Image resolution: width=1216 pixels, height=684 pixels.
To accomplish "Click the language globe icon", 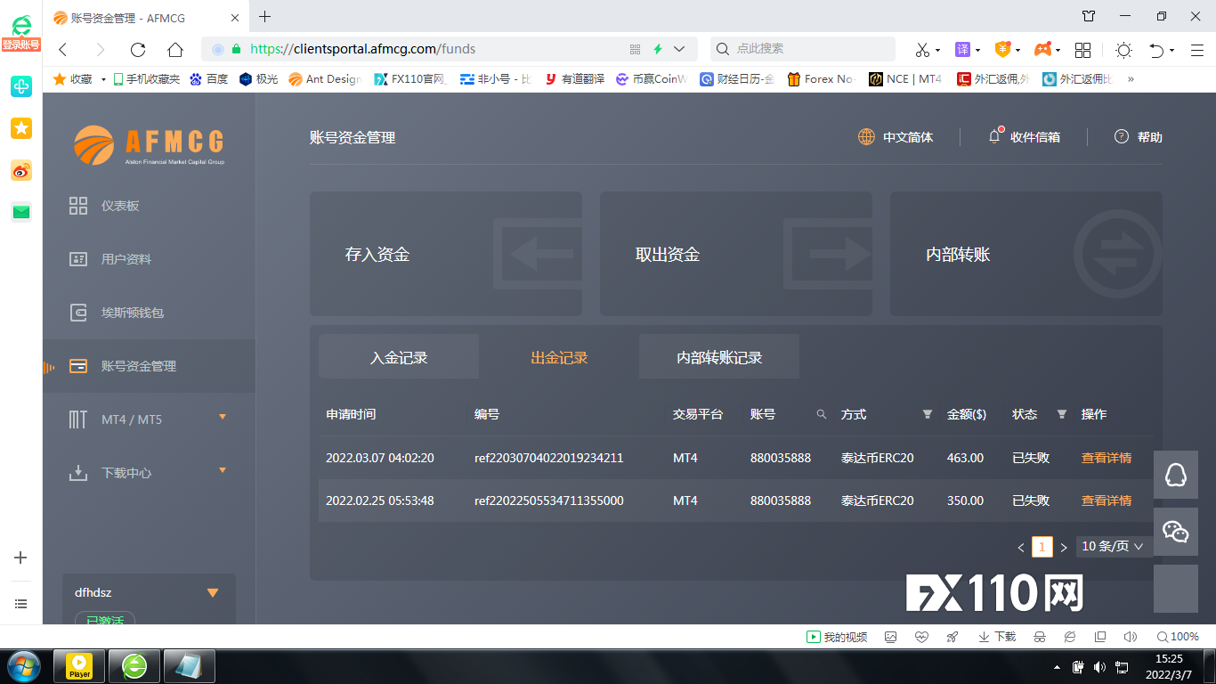I will point(866,137).
